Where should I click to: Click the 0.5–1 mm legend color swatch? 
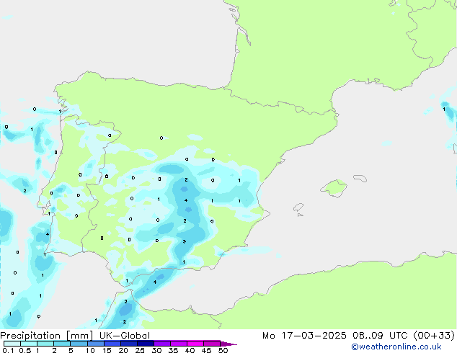pyautogui.click(x=29, y=344)
